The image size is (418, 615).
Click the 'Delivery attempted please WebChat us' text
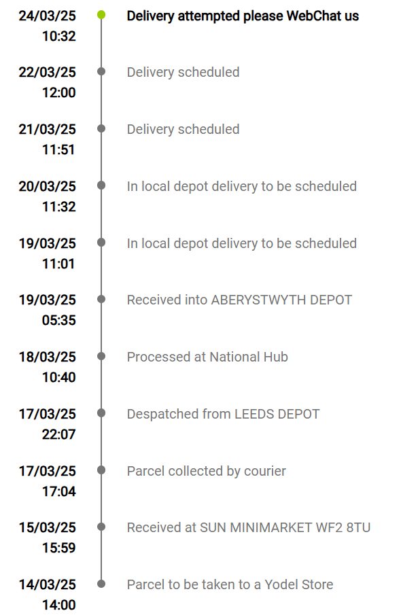tap(243, 16)
